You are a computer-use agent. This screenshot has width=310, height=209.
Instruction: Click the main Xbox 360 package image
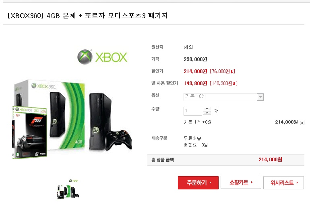(x=72, y=118)
